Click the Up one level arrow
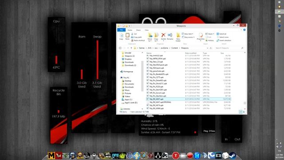 (x=131, y=48)
